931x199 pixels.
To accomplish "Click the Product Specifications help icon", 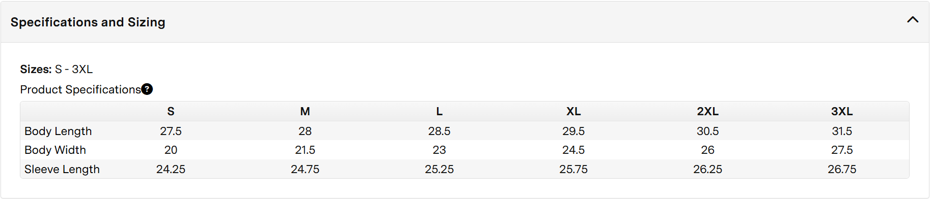I will pyautogui.click(x=147, y=89).
